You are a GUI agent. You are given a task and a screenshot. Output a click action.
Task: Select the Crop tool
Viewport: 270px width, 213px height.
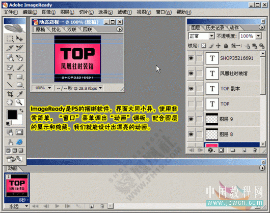10,94
